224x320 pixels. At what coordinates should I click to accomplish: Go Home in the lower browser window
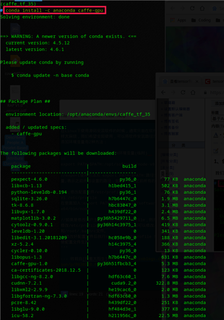tap(193, 92)
